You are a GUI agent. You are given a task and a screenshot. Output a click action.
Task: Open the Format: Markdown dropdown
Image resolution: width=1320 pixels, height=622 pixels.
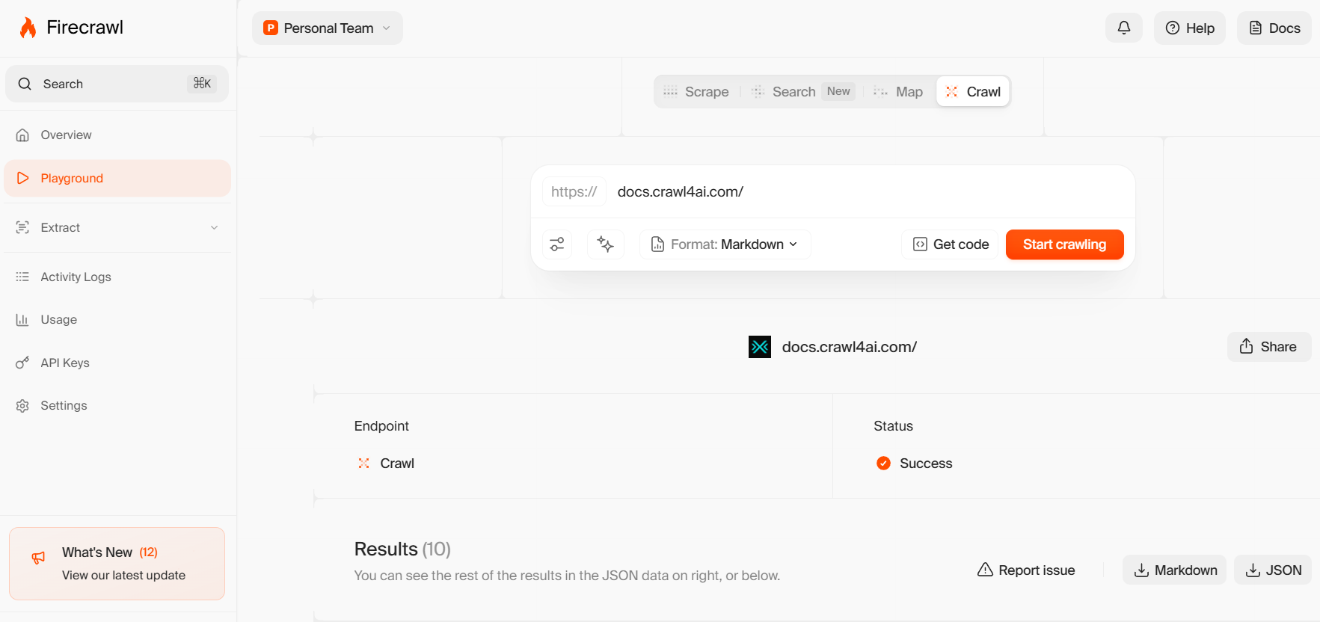[x=725, y=244]
